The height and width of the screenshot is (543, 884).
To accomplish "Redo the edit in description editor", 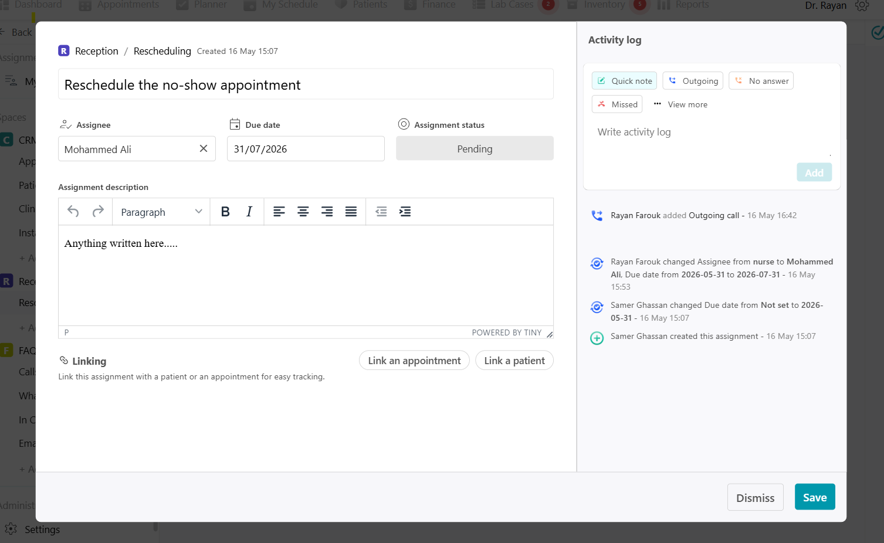I will pos(98,212).
